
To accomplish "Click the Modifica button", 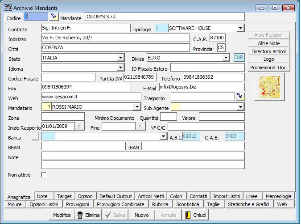I will (x=62, y=215).
